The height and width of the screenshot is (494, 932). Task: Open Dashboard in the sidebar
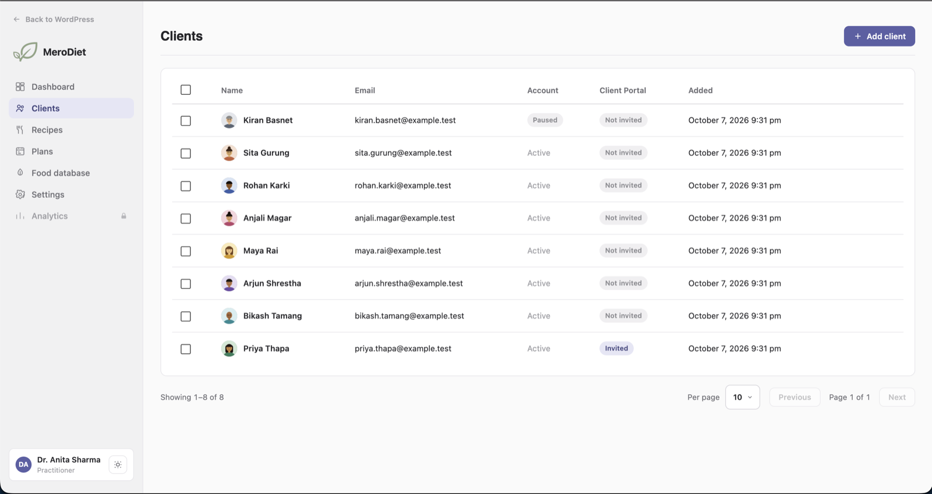71,87
